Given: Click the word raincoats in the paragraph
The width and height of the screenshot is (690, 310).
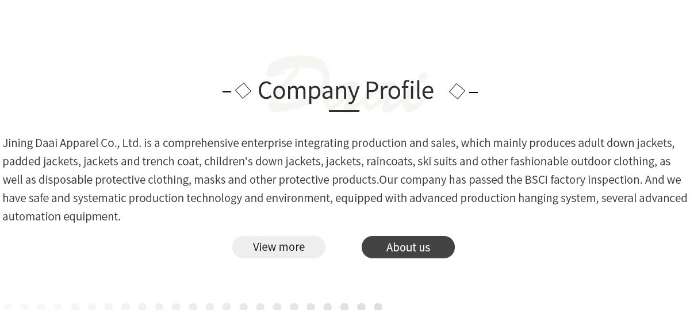Looking at the screenshot, I should [x=389, y=161].
